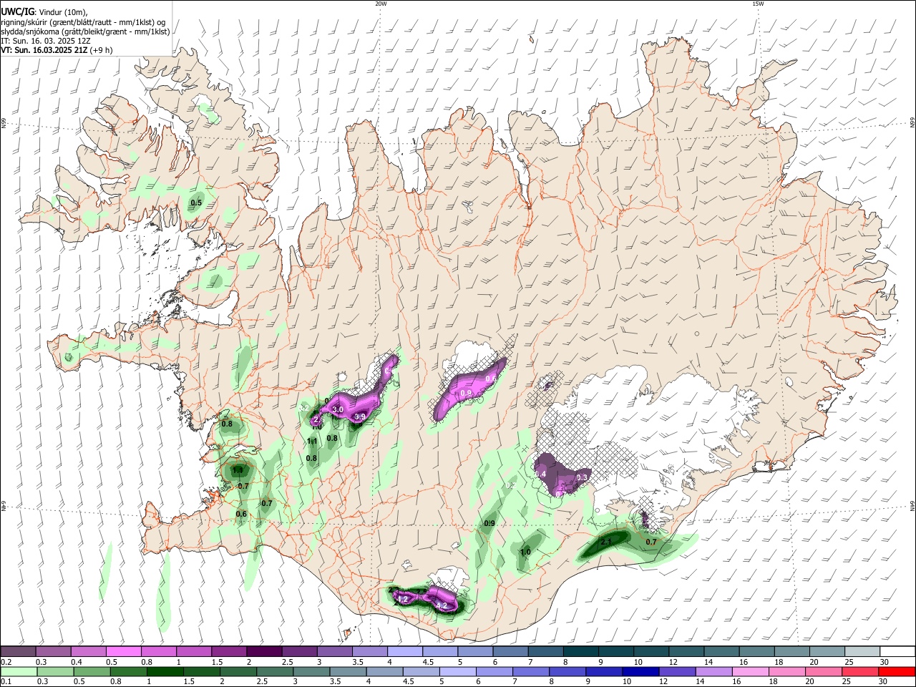Click the '0.4' label in the upper legend

pyautogui.click(x=77, y=662)
